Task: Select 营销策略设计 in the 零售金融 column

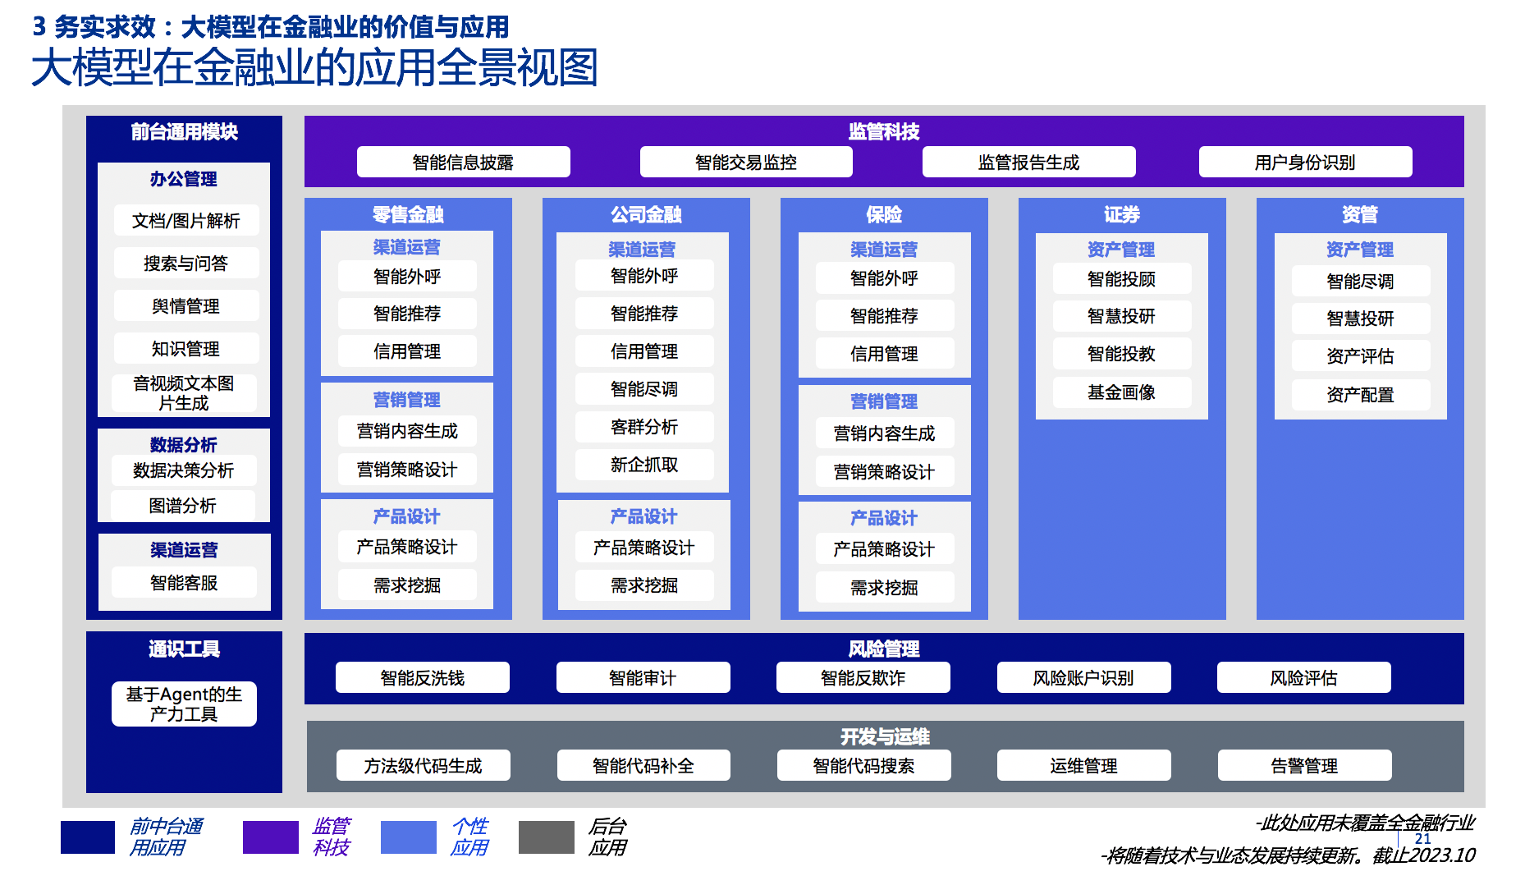Action: click(x=407, y=469)
